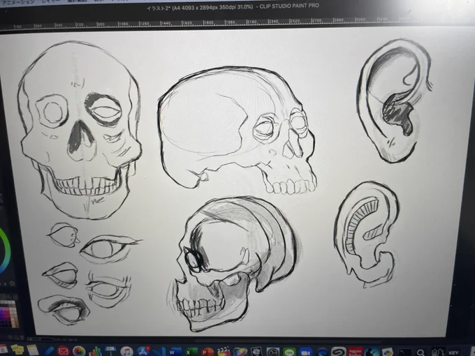Screen dimensions: 475x356
Task: Click the イラスト2 document title tab
Action: (x=233, y=7)
